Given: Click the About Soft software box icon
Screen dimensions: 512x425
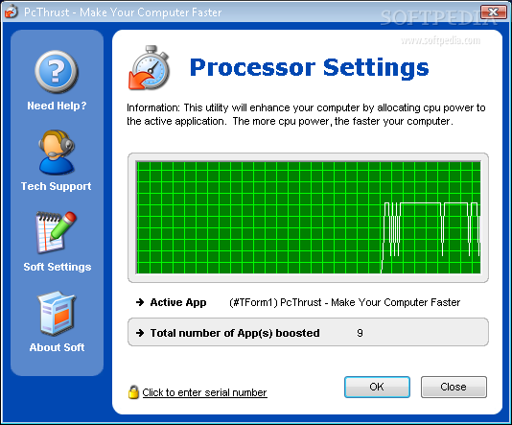Looking at the screenshot, I should point(57,314).
